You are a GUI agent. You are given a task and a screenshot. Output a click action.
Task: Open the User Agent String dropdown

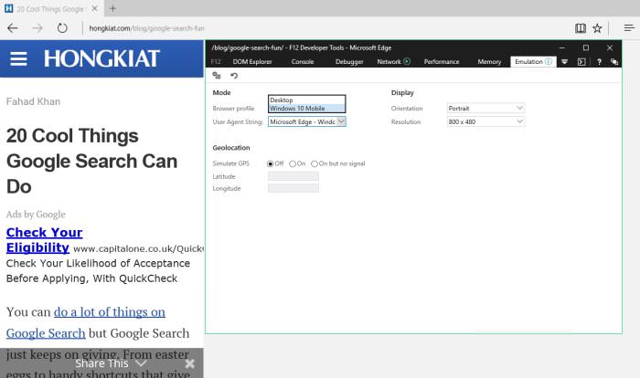tap(307, 121)
